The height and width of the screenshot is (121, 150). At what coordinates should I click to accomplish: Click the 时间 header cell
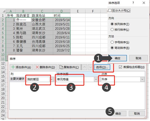click(62, 15)
